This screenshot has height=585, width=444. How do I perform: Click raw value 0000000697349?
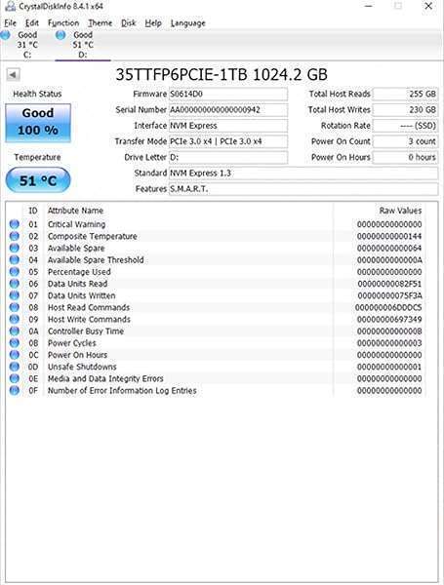389,320
